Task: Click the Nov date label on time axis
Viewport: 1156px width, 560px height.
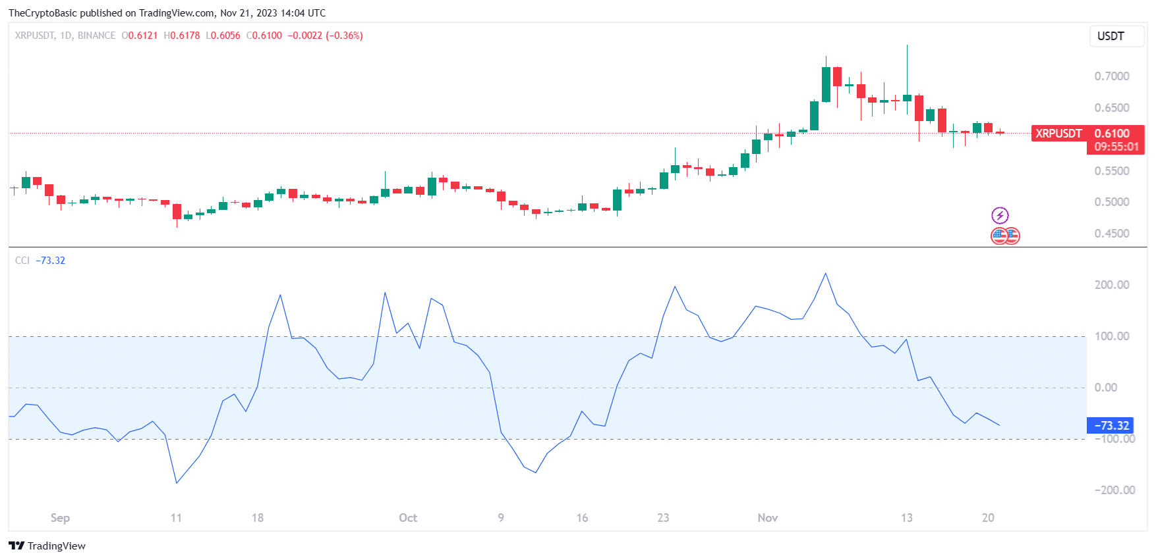Action: pyautogui.click(x=768, y=518)
